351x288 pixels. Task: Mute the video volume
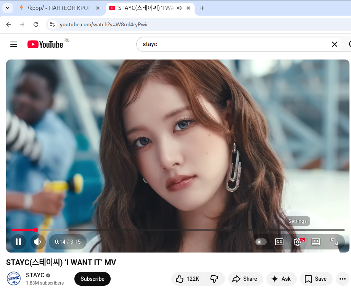coord(38,242)
